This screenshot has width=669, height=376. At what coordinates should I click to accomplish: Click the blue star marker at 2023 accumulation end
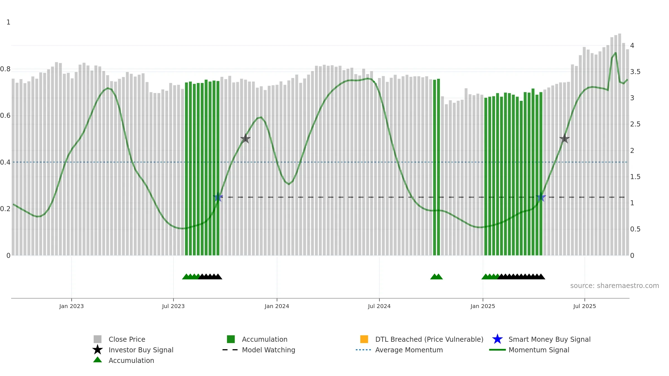click(x=218, y=197)
